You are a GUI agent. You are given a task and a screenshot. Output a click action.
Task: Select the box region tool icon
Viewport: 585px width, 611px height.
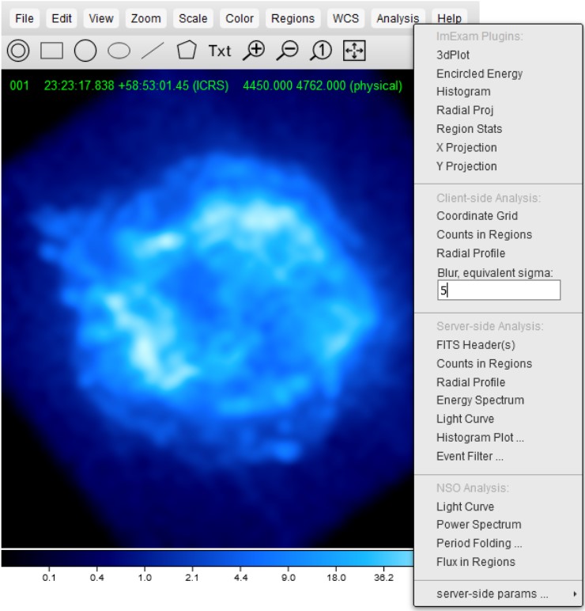(51, 51)
